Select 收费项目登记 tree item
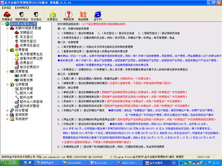222x166 pixels. [30, 45]
